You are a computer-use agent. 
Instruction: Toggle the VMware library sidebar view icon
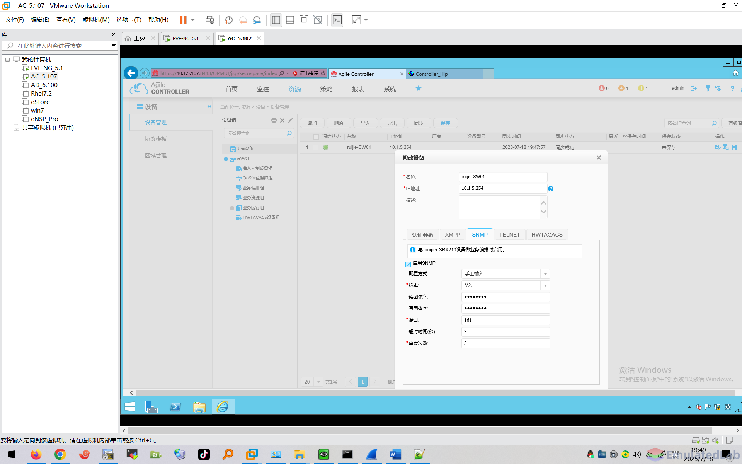point(276,20)
